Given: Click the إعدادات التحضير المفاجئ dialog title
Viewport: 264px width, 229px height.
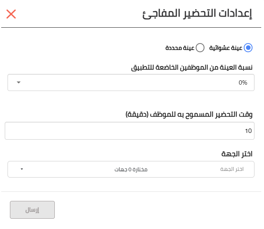Looking at the screenshot, I should point(197,14).
